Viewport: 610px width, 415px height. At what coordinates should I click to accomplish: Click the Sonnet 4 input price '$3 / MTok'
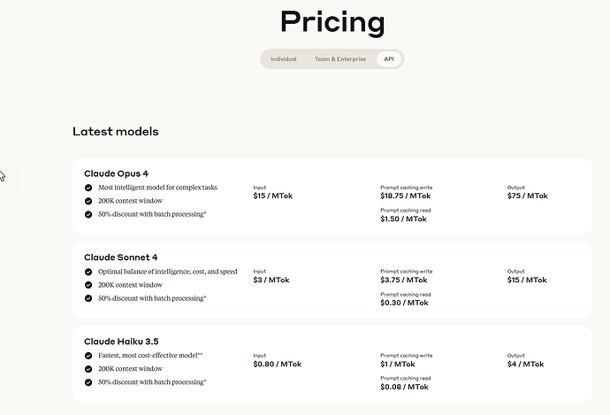271,280
